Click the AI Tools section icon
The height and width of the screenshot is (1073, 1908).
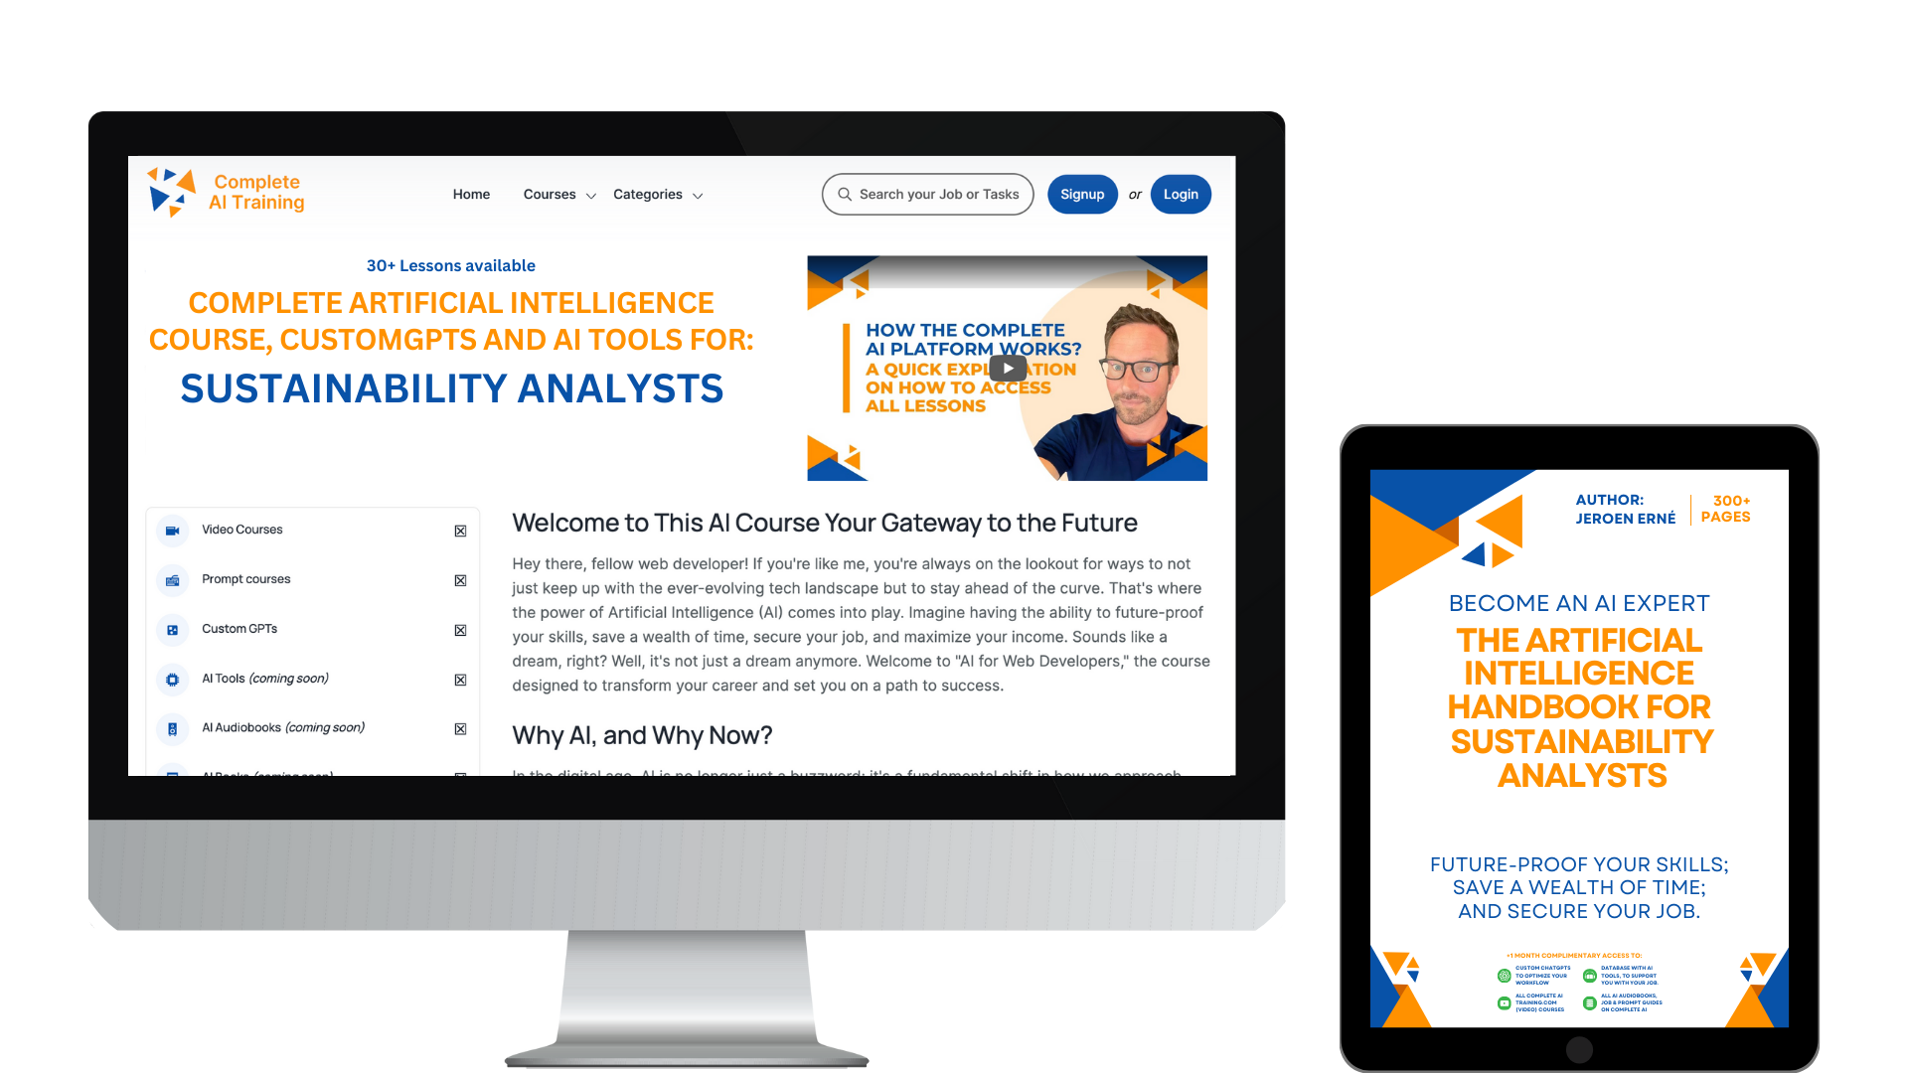[x=172, y=678]
